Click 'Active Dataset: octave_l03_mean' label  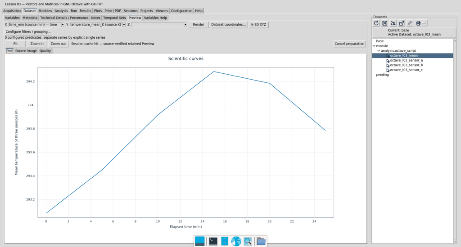pos(414,34)
